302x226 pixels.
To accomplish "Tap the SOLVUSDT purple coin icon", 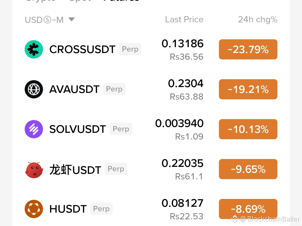I will point(34,129).
